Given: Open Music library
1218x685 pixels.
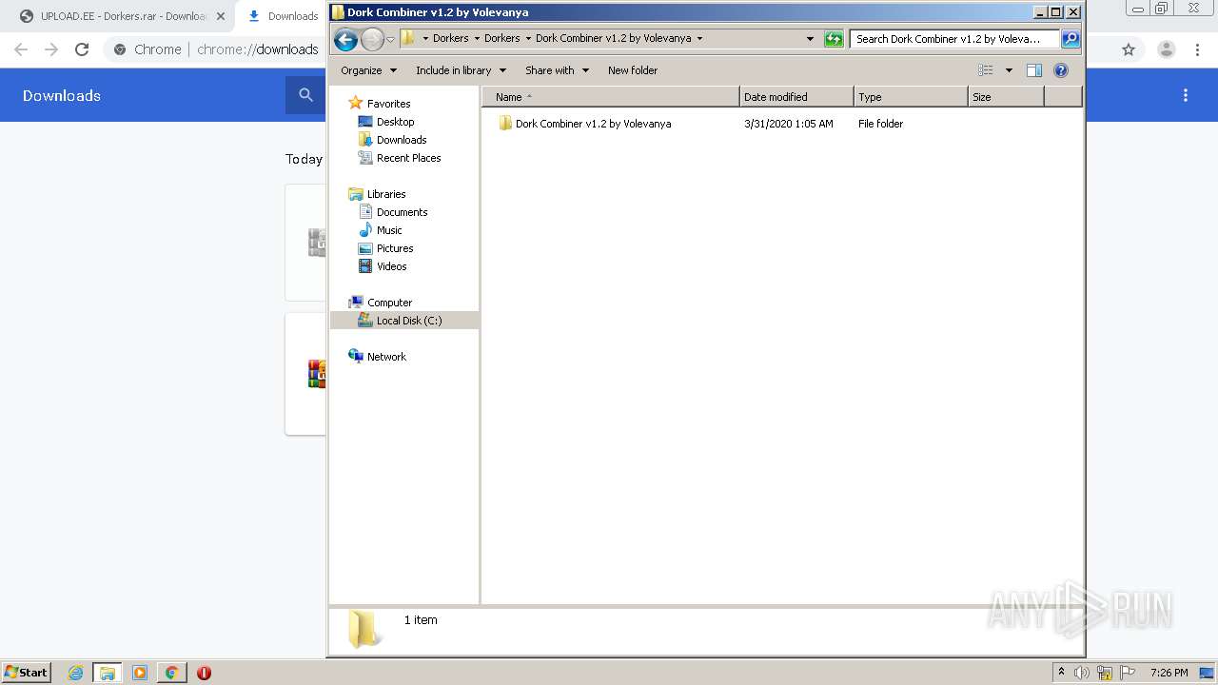Looking at the screenshot, I should (380, 230).
